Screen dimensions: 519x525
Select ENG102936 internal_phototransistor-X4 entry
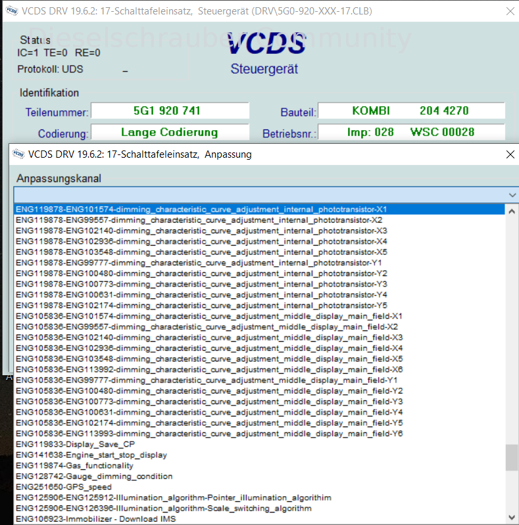[x=259, y=241]
